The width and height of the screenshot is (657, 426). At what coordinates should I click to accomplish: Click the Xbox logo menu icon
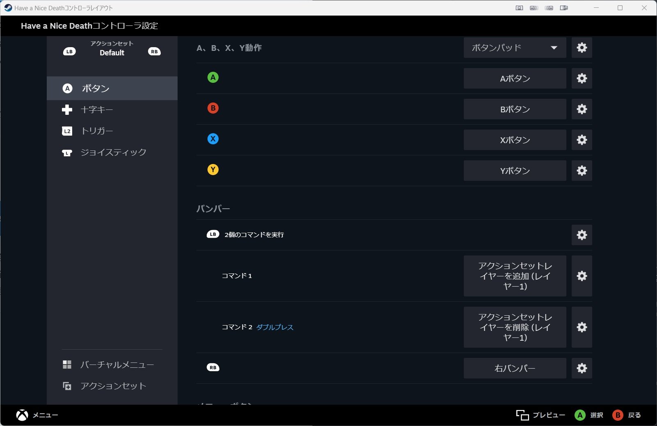pyautogui.click(x=22, y=415)
